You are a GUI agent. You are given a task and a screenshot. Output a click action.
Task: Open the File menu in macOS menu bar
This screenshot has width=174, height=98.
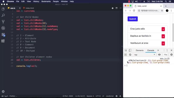[x=17, y=1]
